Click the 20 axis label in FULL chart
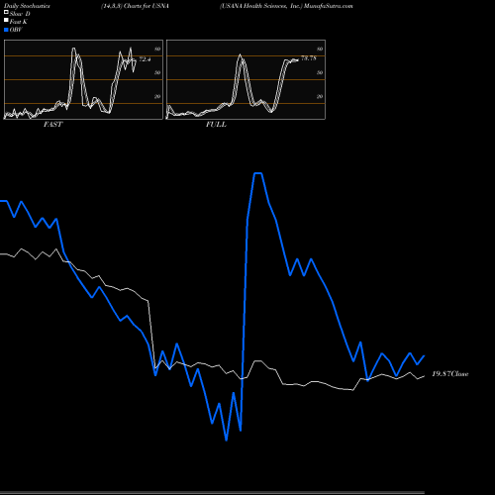The height and width of the screenshot is (495, 495). (320, 96)
